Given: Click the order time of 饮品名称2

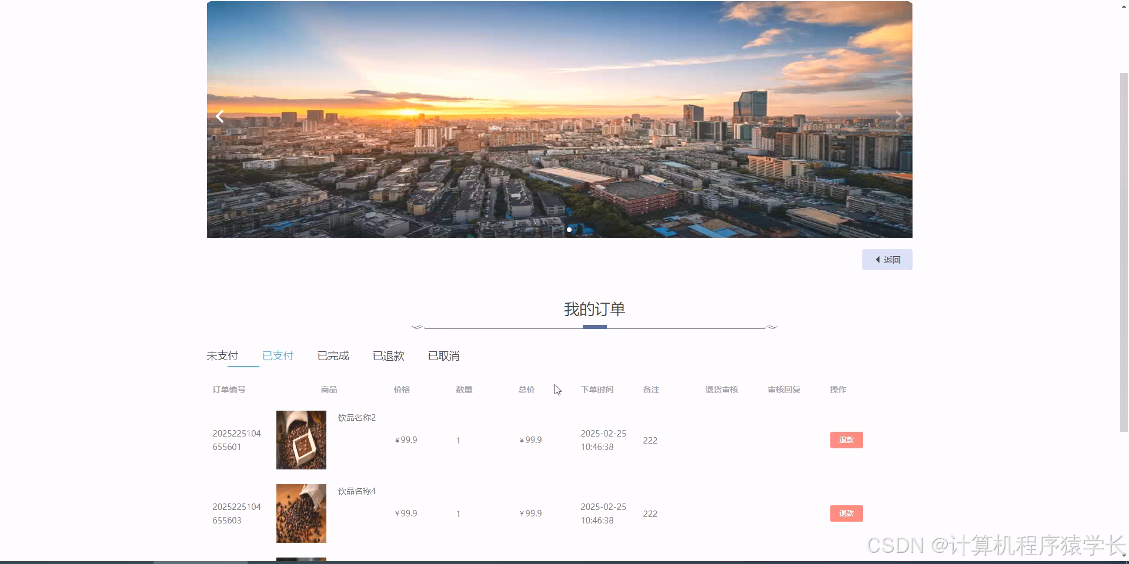Looking at the screenshot, I should (x=603, y=440).
